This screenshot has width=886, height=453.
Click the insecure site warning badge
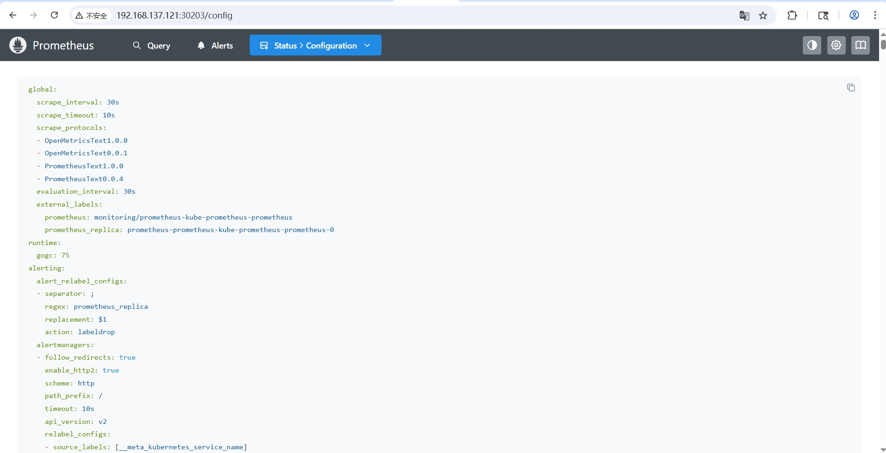tap(91, 16)
